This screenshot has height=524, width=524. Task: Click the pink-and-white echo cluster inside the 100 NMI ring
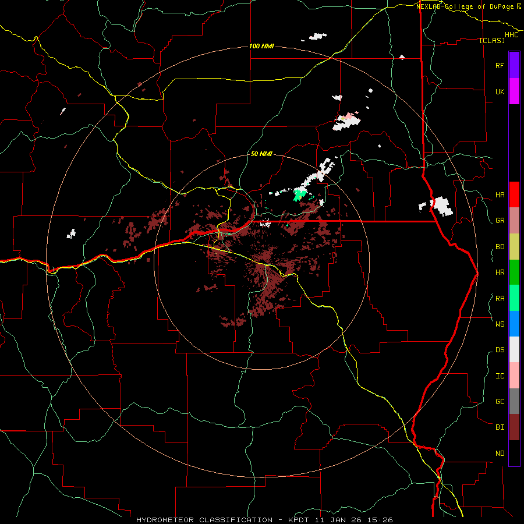coord(346,122)
